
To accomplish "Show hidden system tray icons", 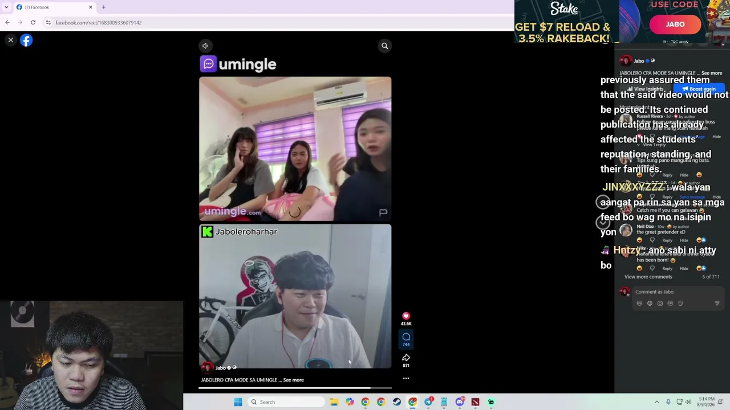I will (656, 402).
